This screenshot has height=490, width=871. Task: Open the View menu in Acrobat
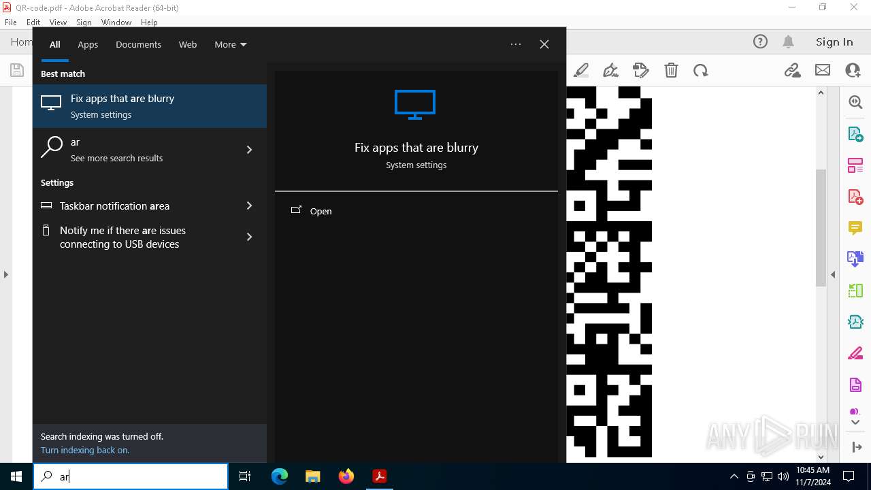coord(58,22)
